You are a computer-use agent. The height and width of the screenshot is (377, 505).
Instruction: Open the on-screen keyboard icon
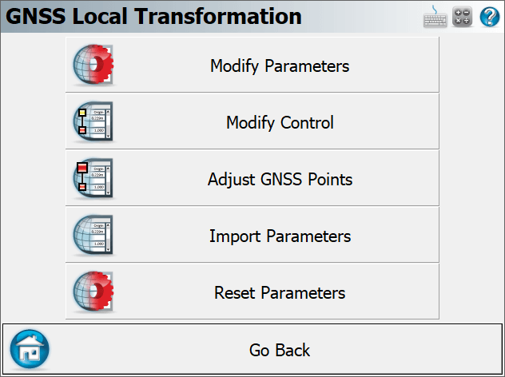(x=435, y=17)
